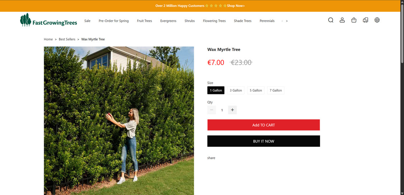
Task: Open the search magnifier icon
Action: pyautogui.click(x=330, y=20)
